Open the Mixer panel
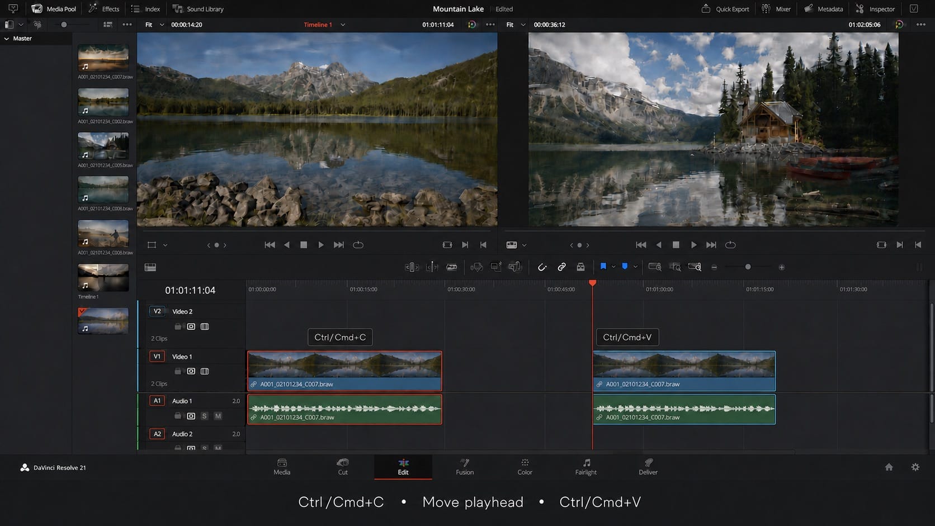This screenshot has width=935, height=526. pos(776,9)
